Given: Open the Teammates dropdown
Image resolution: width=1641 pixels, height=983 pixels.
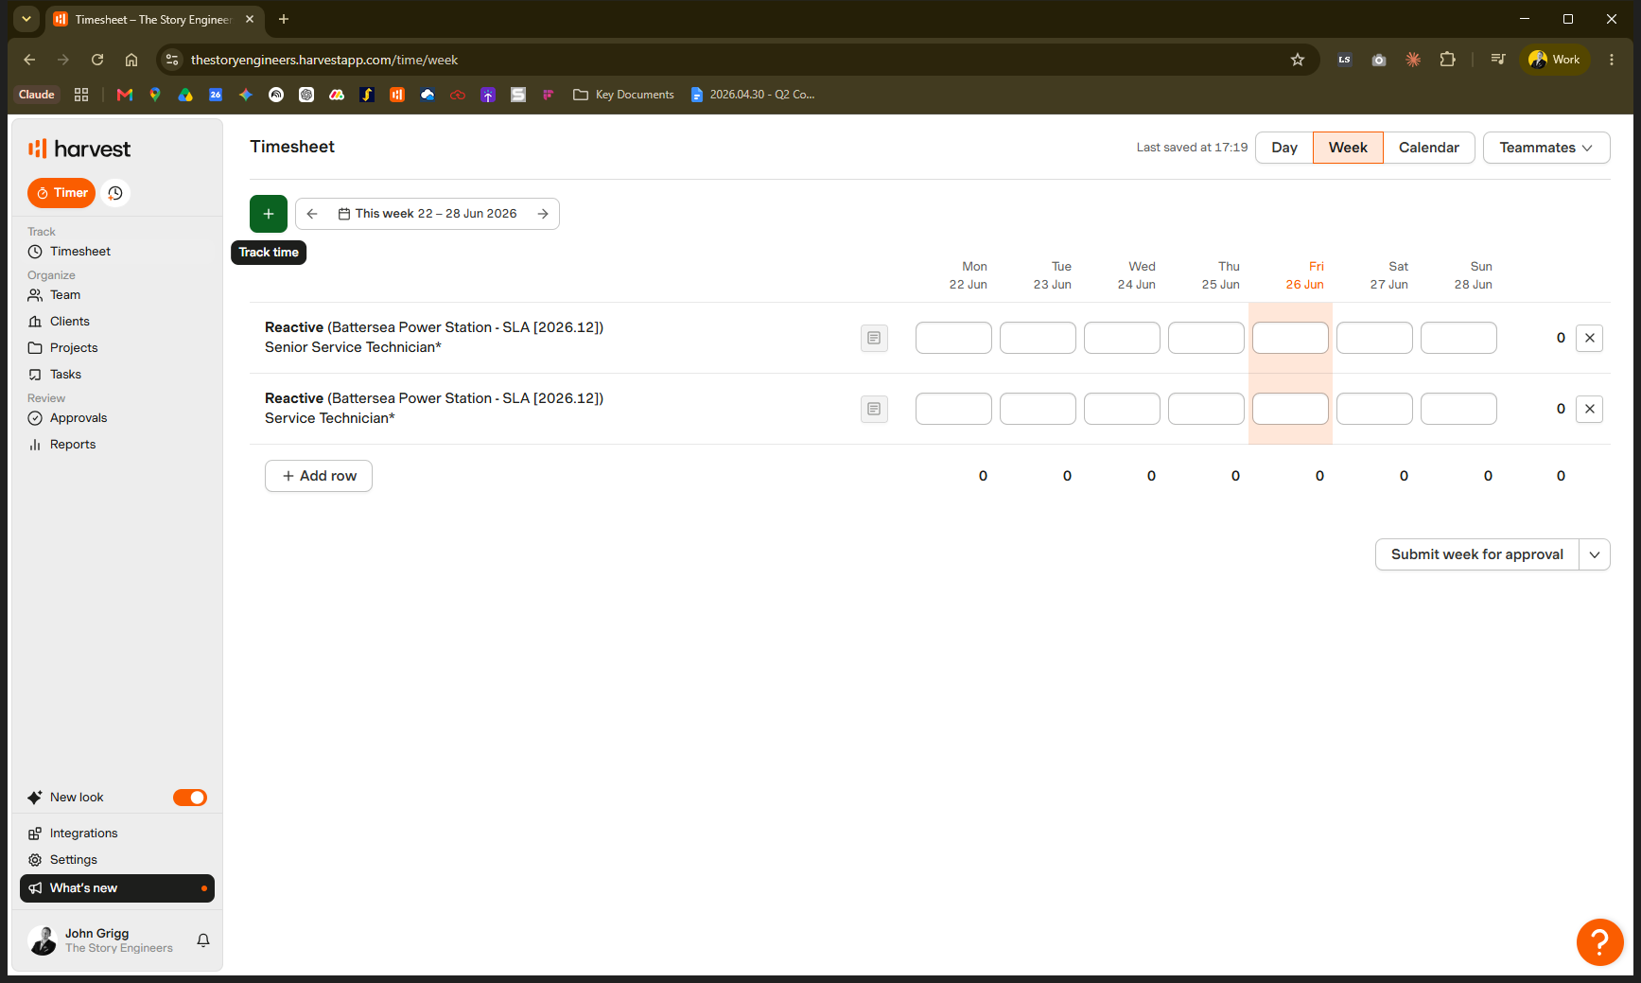Looking at the screenshot, I should pos(1546,148).
